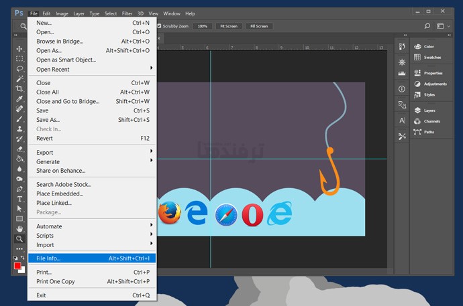Screen dimensions: 463x306
Task: Select the History Brush tool
Action: pyautogui.click(x=19, y=139)
